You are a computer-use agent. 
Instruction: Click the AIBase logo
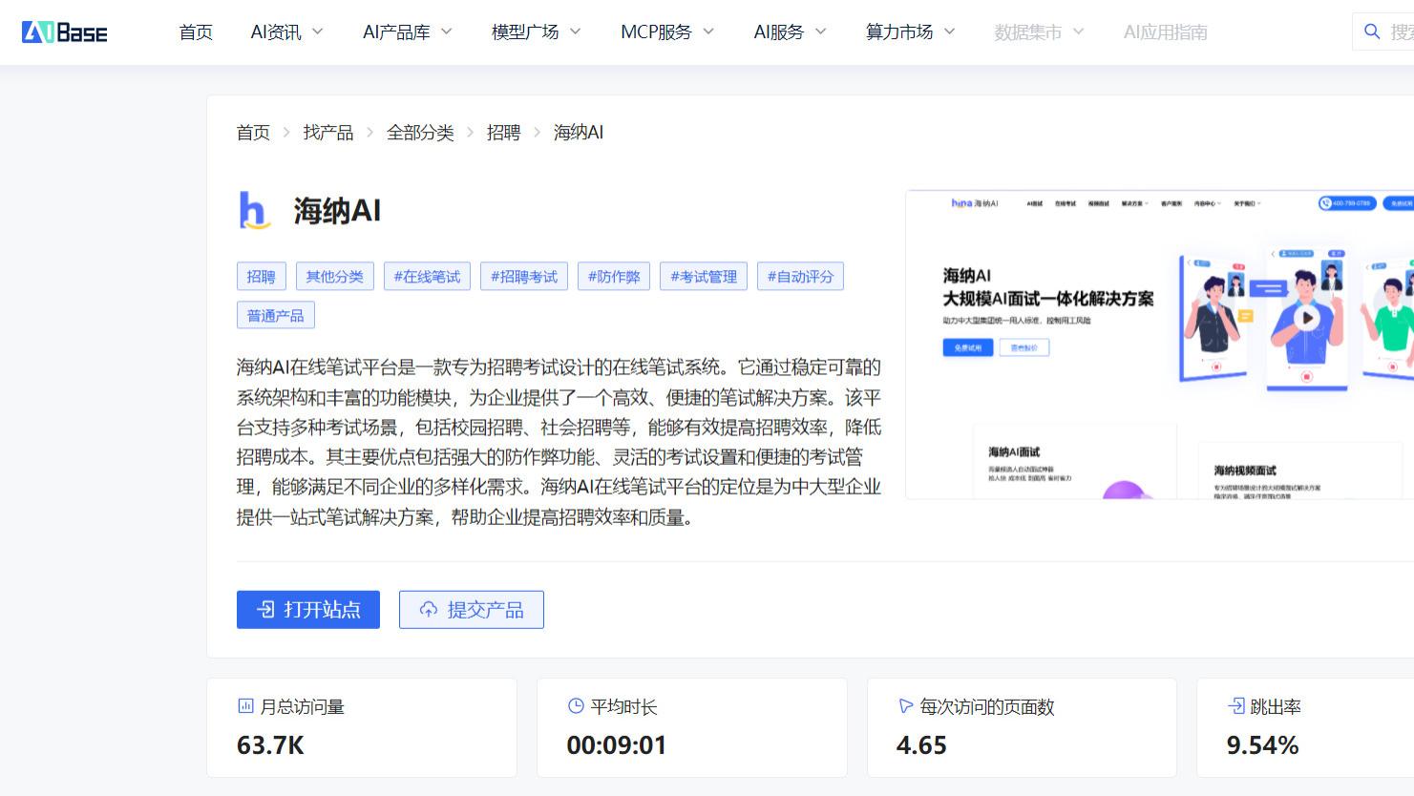(x=64, y=32)
